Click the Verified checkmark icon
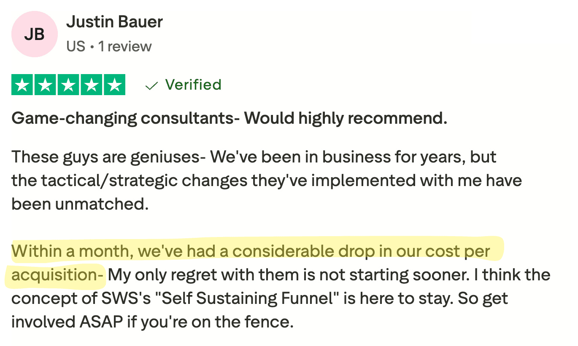578x346 pixels. point(151,85)
